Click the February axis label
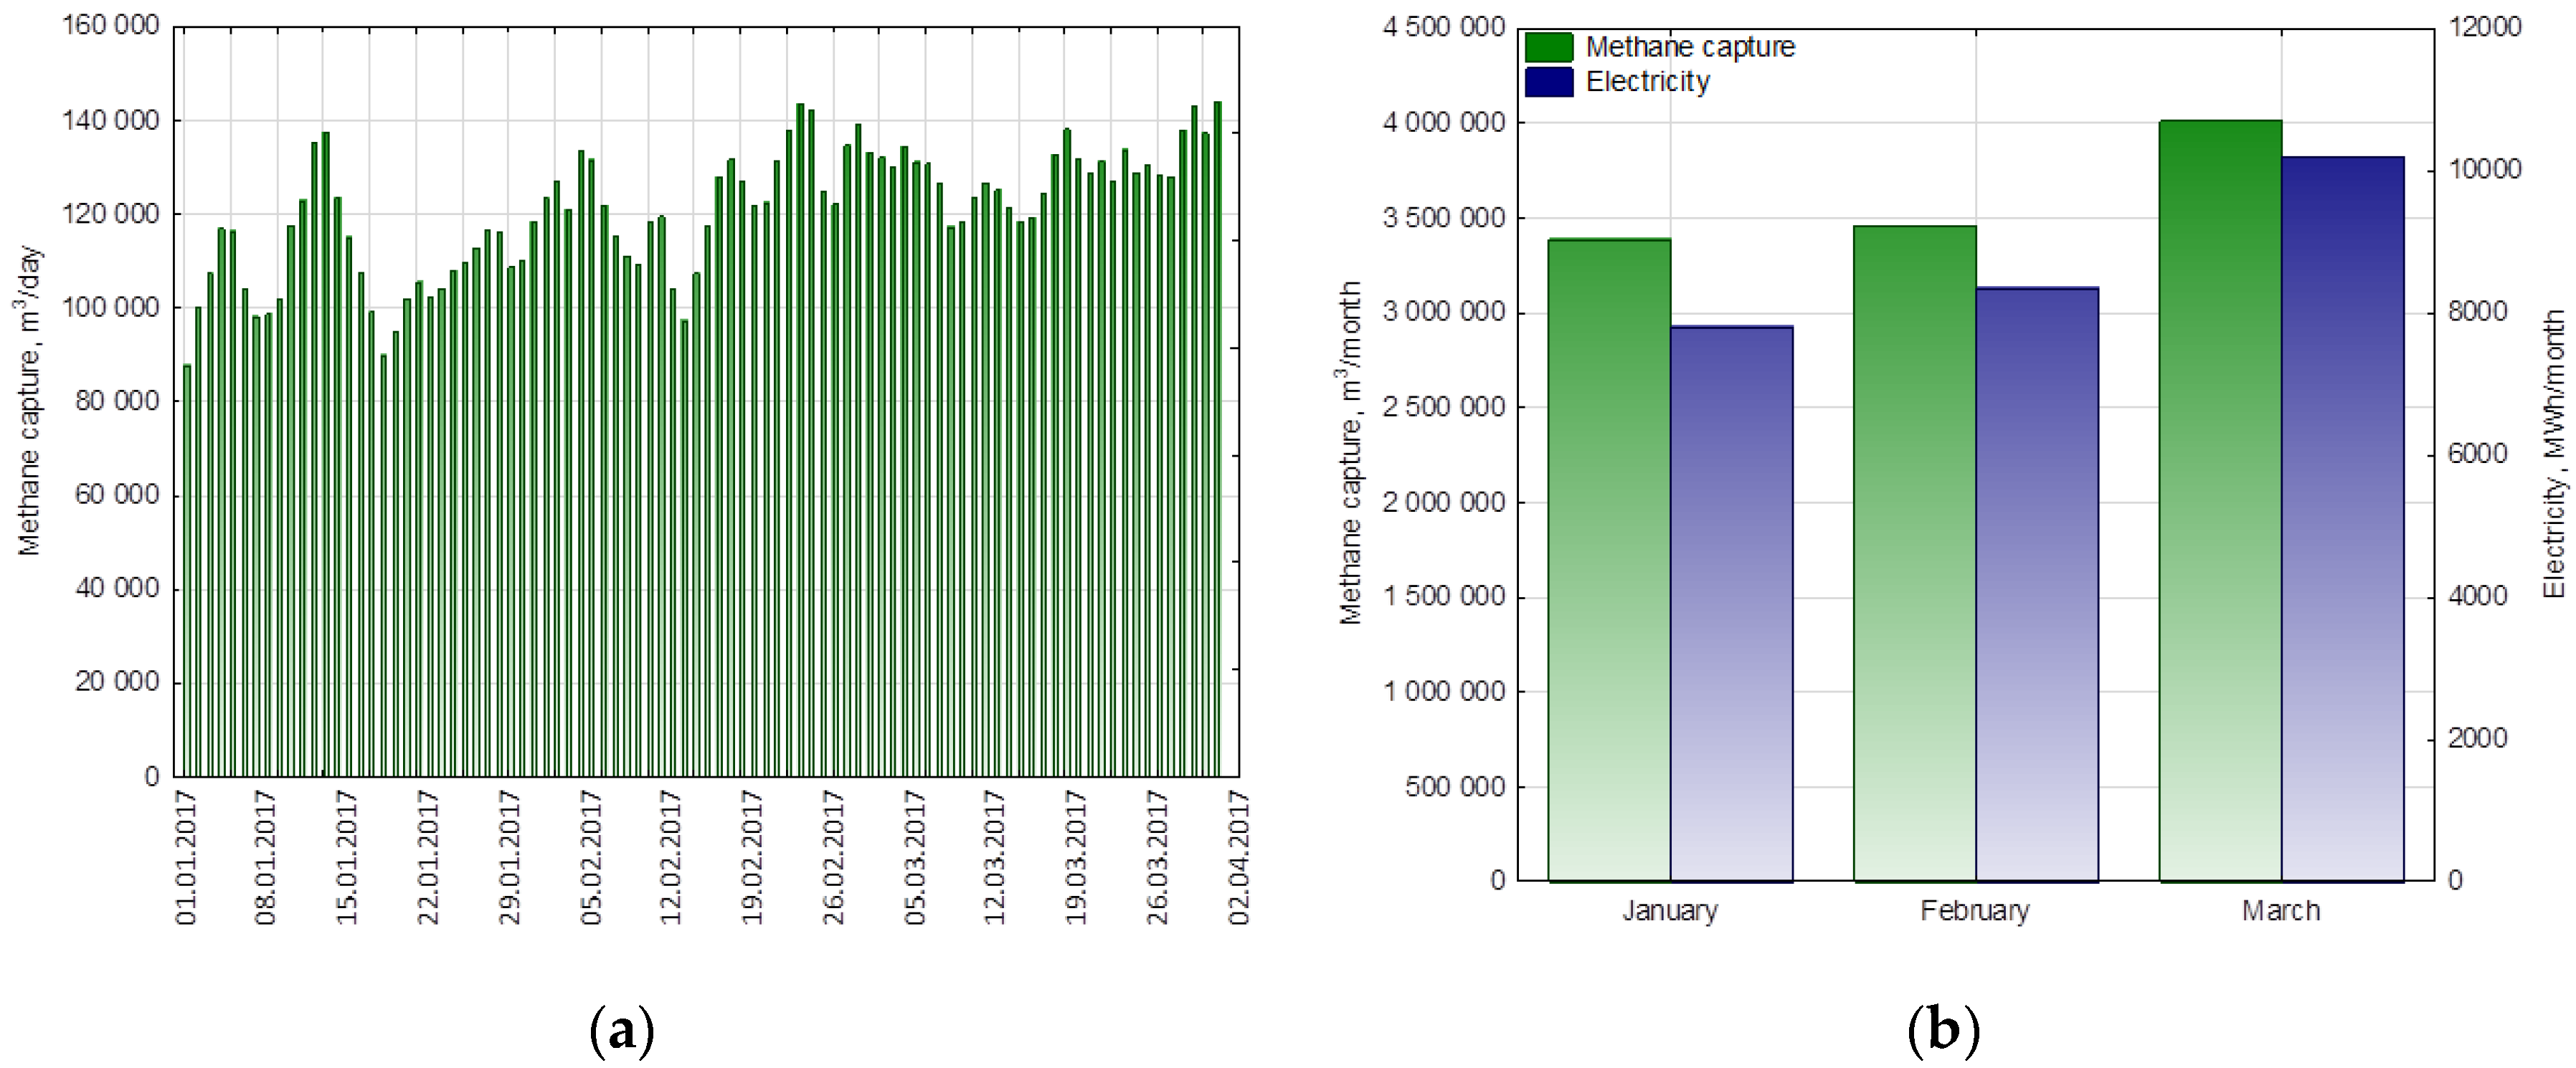Image resolution: width=2576 pixels, height=1068 pixels. pos(1975,911)
